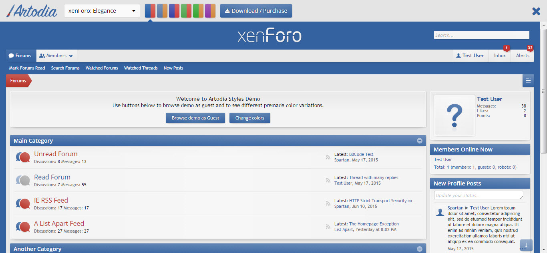Image resolution: width=547 pixels, height=253 pixels.
Task: Click Search Forums link
Action: click(65, 68)
